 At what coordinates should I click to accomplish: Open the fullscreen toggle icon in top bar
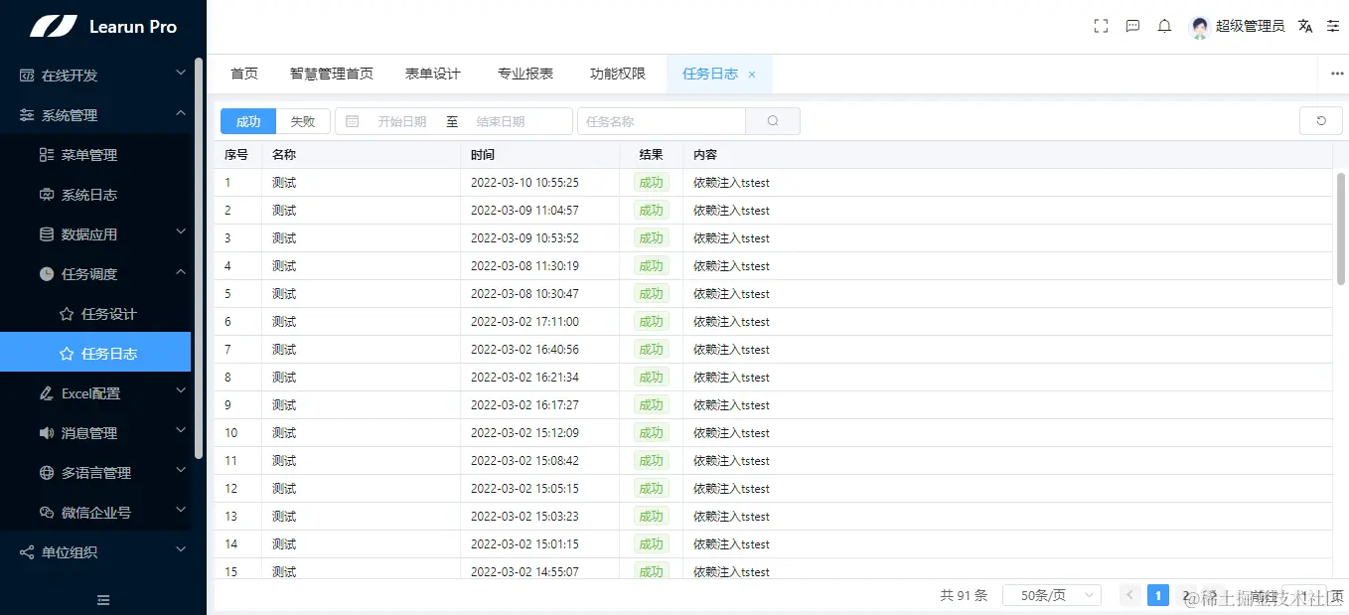pos(1100,26)
